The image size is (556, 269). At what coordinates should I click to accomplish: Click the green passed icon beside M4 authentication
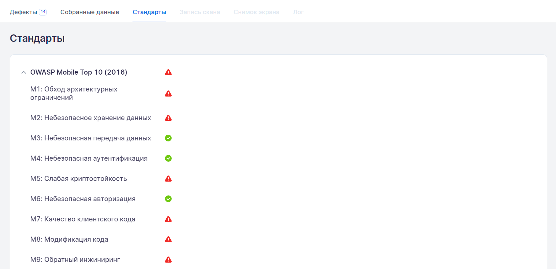coord(168,158)
